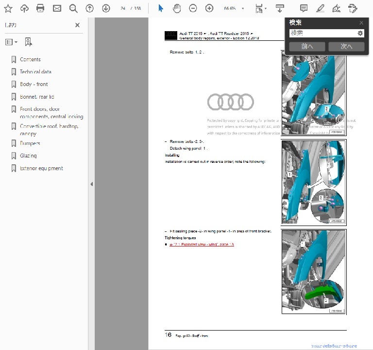Open Convertible roof, hardtop bookmark

[x=49, y=130]
